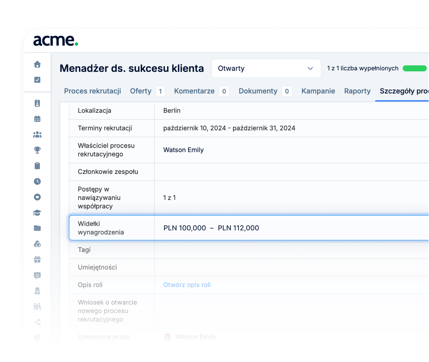The height and width of the screenshot is (362, 429).
Task: Click the people group icon in sidebar
Action: 37,135
